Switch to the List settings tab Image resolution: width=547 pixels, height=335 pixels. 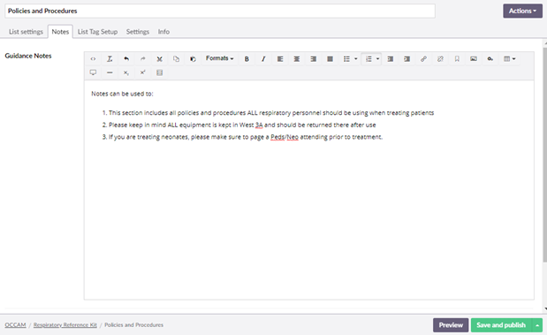click(x=26, y=32)
